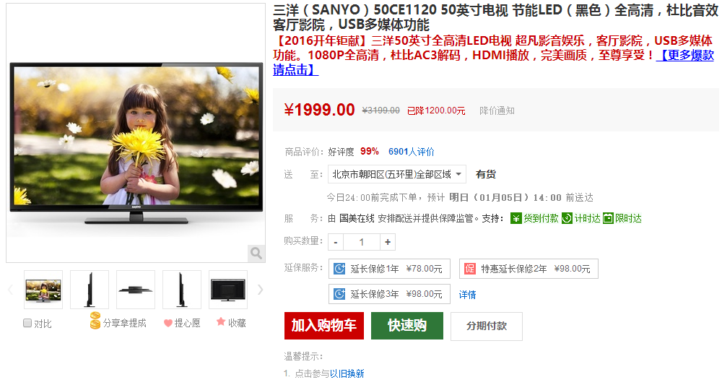The image size is (722, 385).
Task: Click 降价通知 price drop notification
Action: point(497,111)
